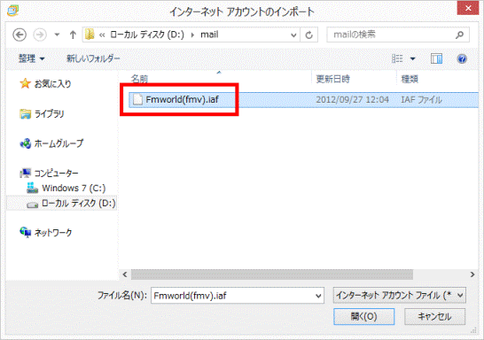
Task: Click the forward navigation arrow
Action: (40, 35)
